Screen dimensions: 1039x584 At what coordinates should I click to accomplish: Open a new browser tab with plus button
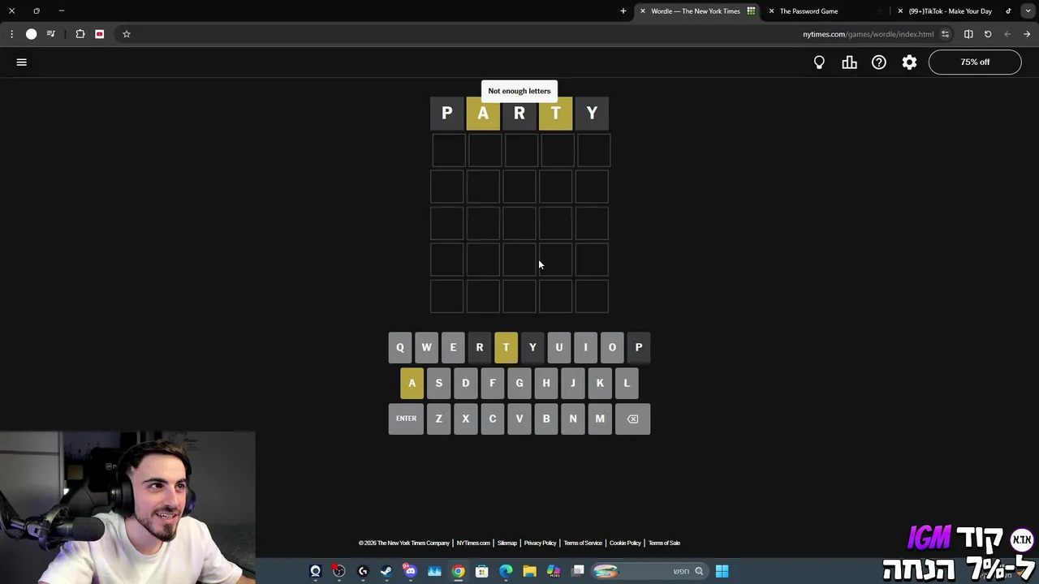pos(623,11)
